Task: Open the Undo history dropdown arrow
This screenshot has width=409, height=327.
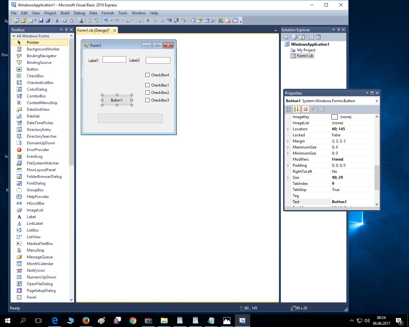Action: [112, 20]
